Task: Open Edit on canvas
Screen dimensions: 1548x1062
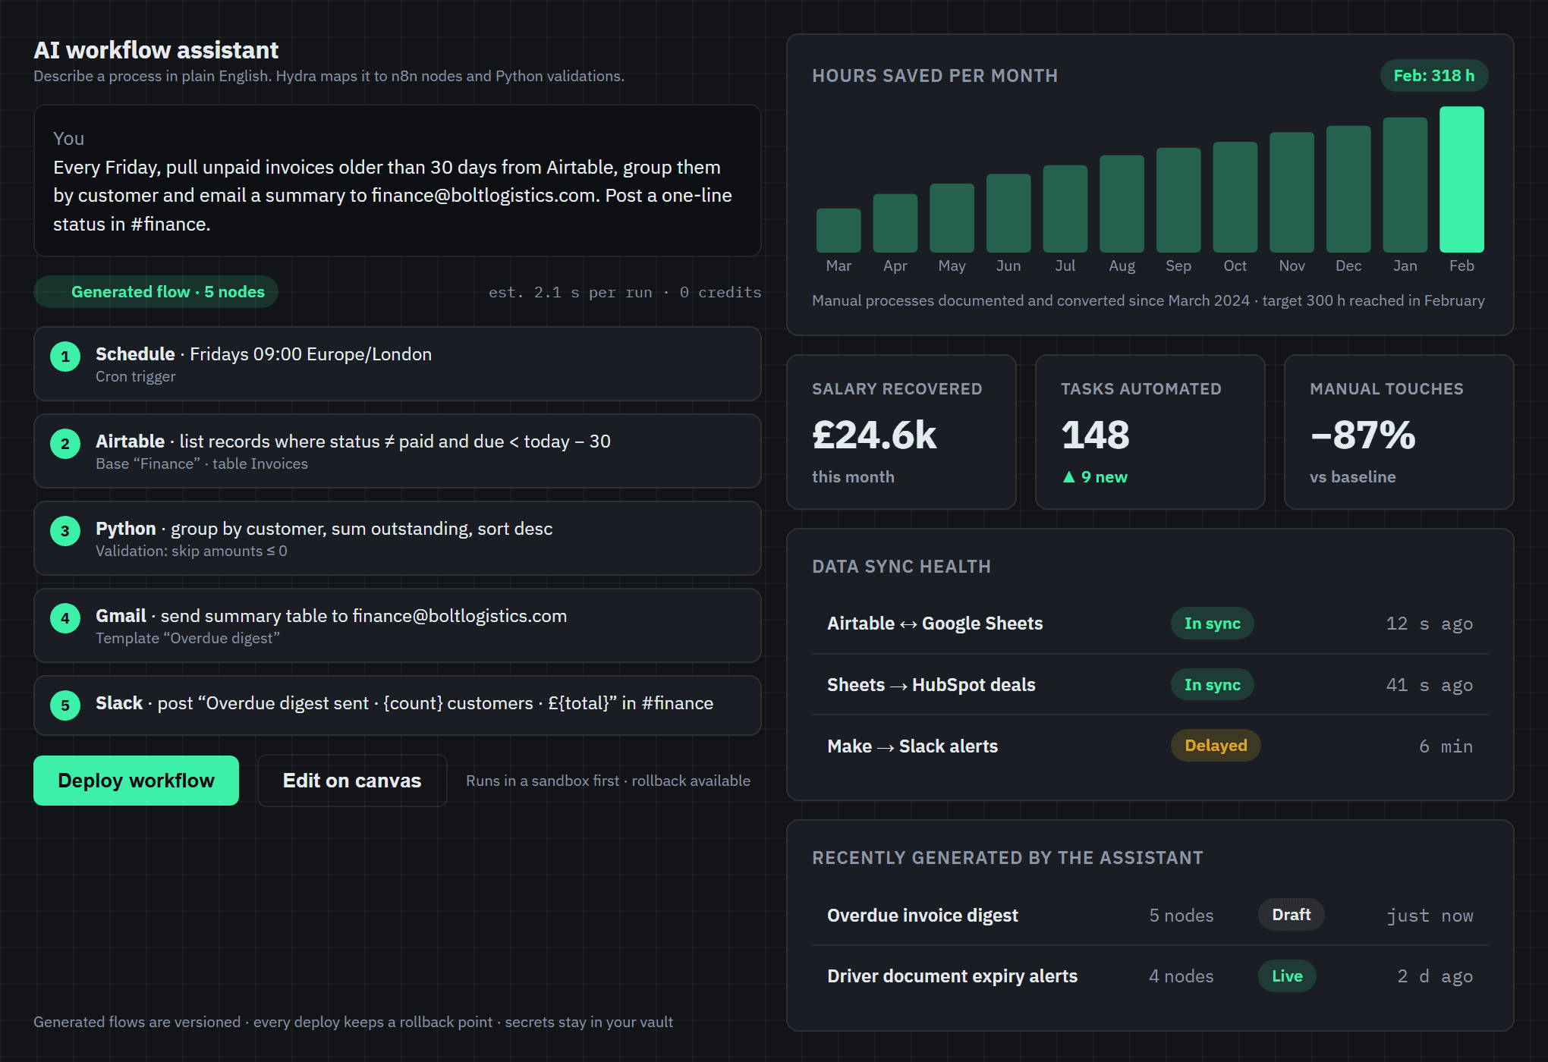Action: click(352, 781)
